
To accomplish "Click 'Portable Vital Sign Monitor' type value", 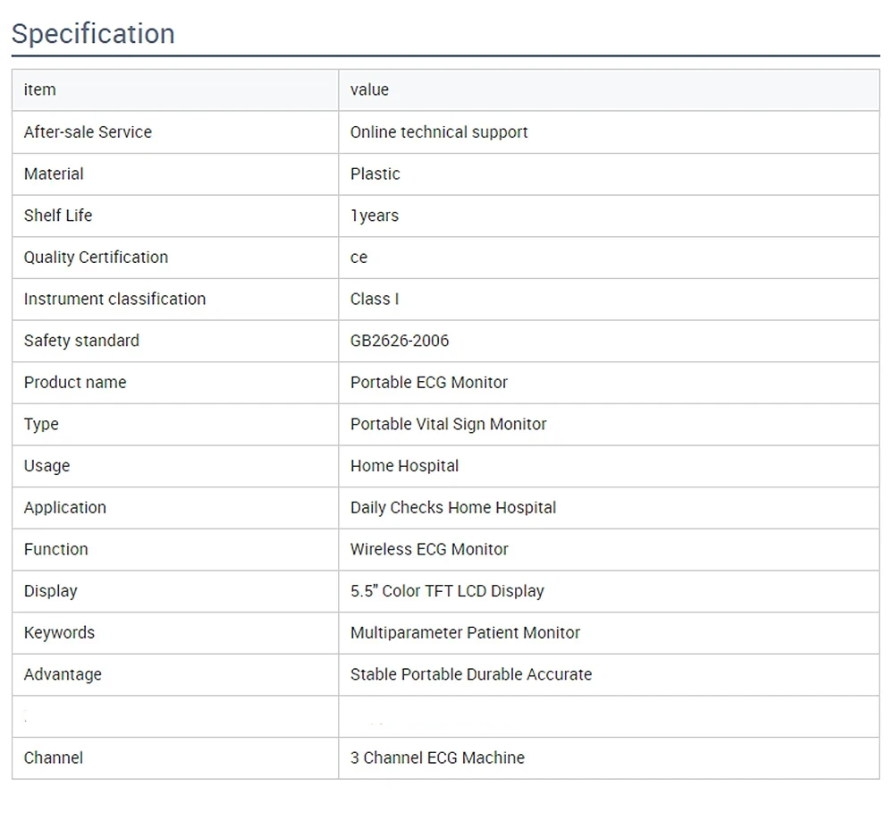I will coord(449,424).
